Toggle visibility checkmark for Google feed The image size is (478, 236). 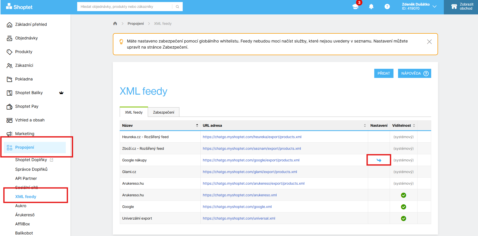click(x=404, y=207)
